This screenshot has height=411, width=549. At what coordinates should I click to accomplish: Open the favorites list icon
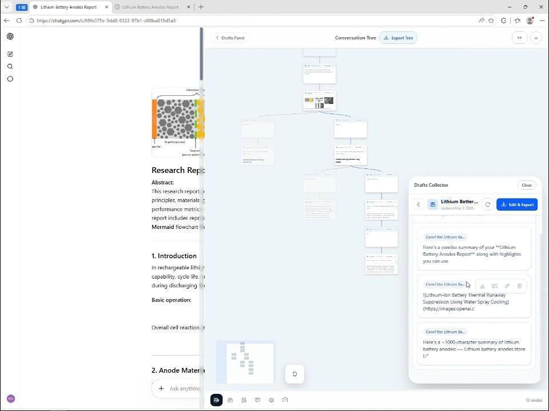pos(518,21)
